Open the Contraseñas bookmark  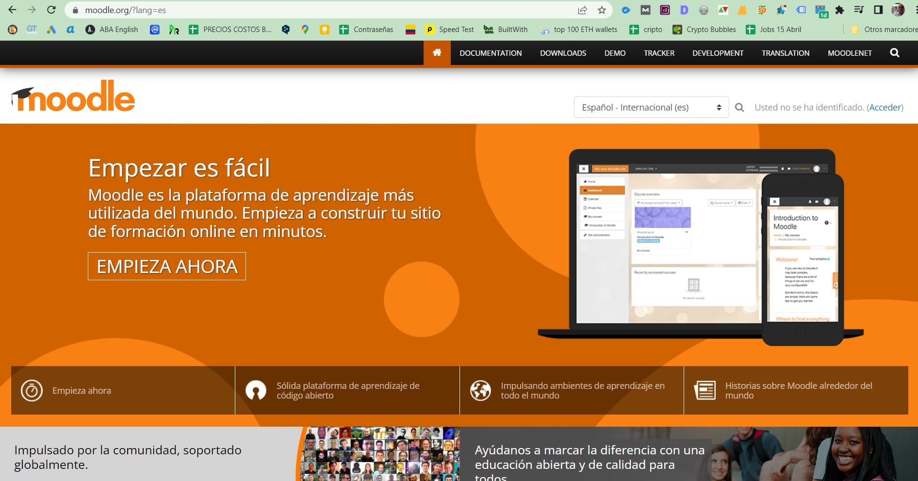coord(366,30)
